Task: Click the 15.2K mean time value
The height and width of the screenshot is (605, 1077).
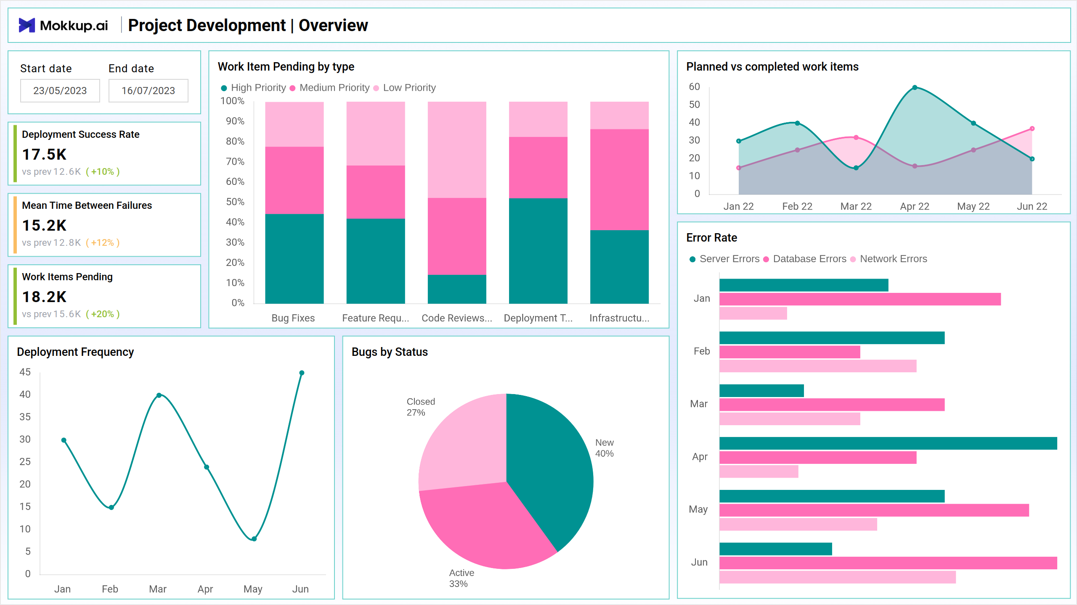Action: (x=44, y=225)
